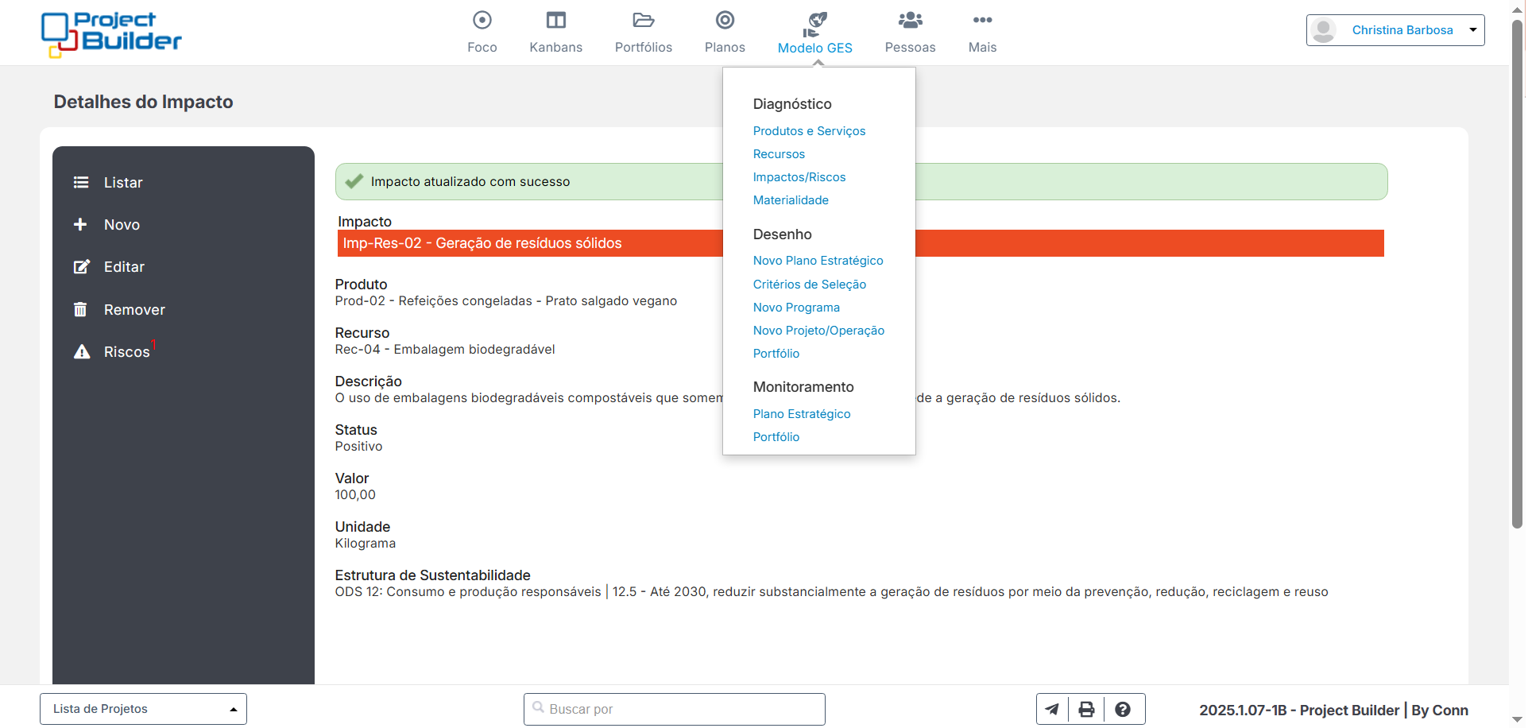Expand the Lista de Projetos dropdown
Viewport: 1532px width, 728px height.
[x=143, y=709]
